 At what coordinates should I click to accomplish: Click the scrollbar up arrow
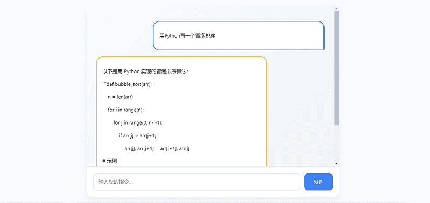point(336,8)
